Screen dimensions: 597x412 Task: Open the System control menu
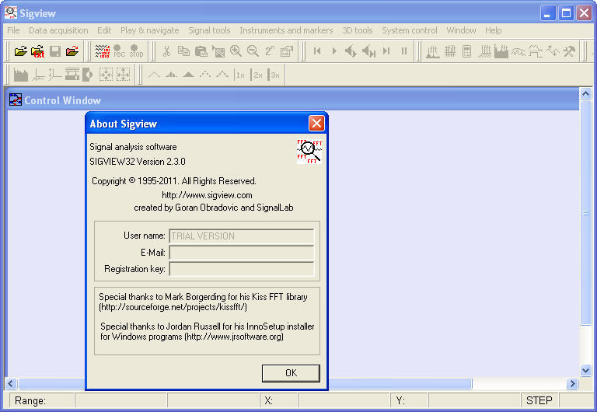click(x=410, y=30)
